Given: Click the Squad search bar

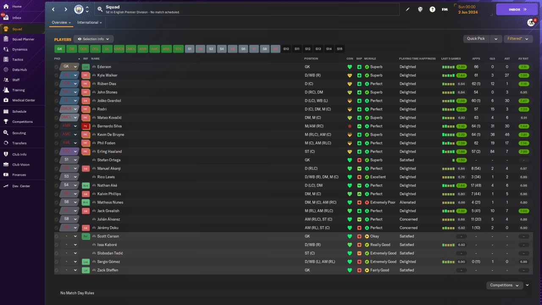Looking at the screenshot, I should click(247, 9).
